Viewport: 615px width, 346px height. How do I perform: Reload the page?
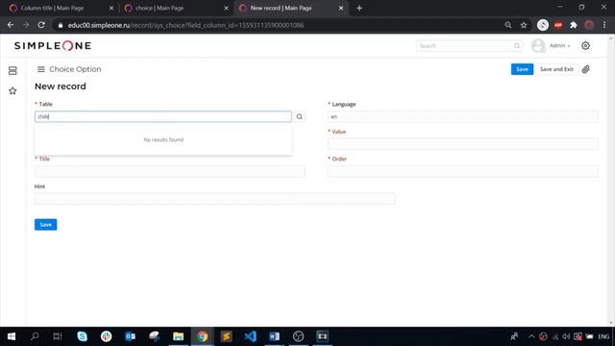41,25
